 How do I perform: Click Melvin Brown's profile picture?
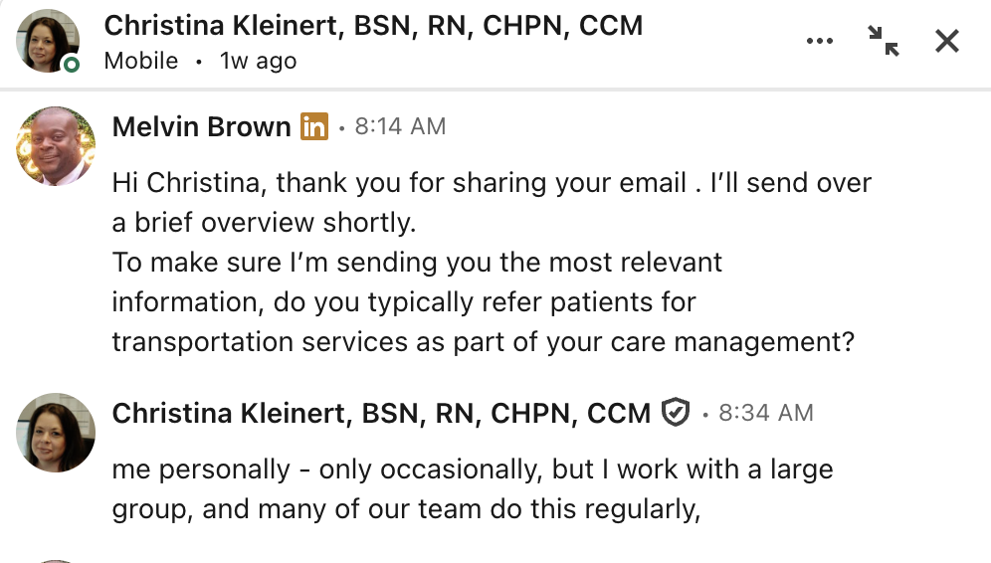point(56,146)
